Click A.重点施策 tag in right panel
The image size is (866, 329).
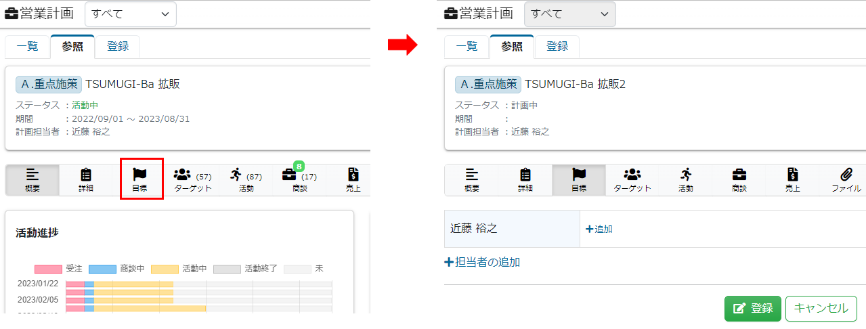488,85
